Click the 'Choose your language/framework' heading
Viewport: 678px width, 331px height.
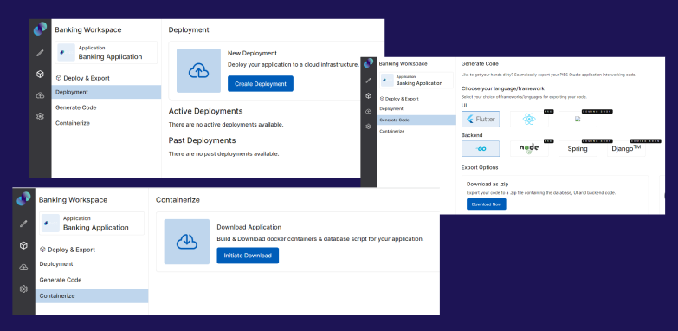(503, 88)
